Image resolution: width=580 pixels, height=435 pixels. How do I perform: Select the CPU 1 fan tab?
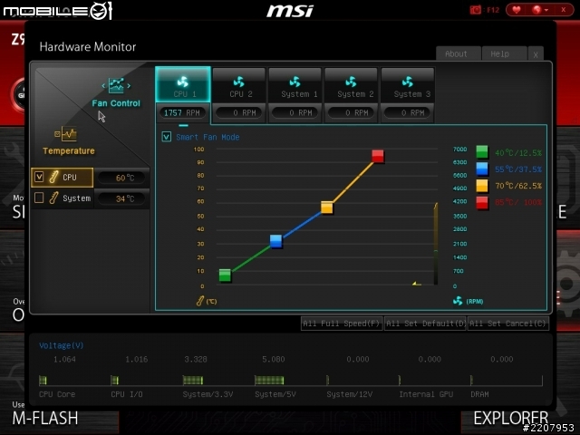point(183,84)
